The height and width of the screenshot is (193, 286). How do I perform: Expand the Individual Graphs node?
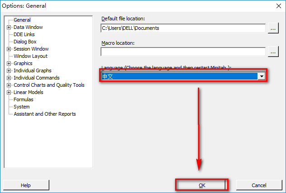coord(9,71)
